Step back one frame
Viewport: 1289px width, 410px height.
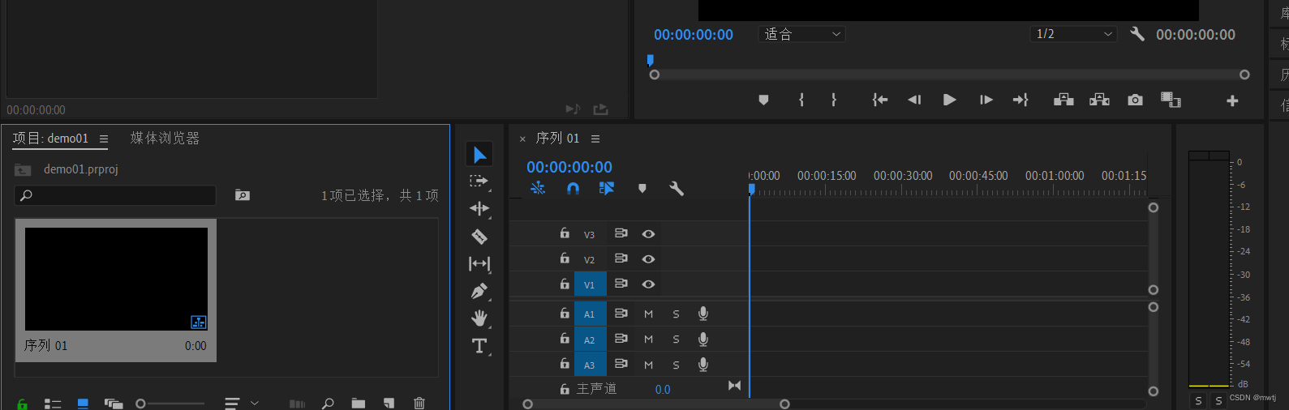click(914, 100)
